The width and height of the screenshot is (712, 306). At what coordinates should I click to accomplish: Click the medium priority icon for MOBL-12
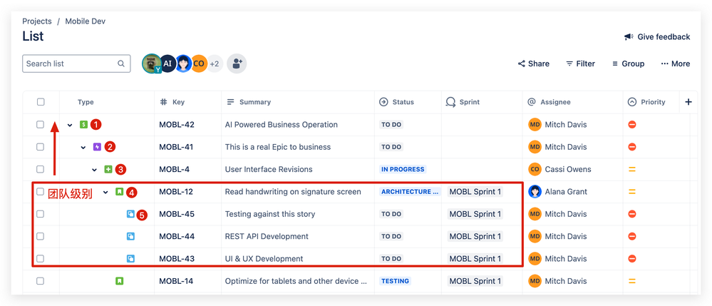coord(631,191)
